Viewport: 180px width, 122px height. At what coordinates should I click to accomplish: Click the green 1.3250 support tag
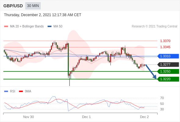tap(168, 71)
